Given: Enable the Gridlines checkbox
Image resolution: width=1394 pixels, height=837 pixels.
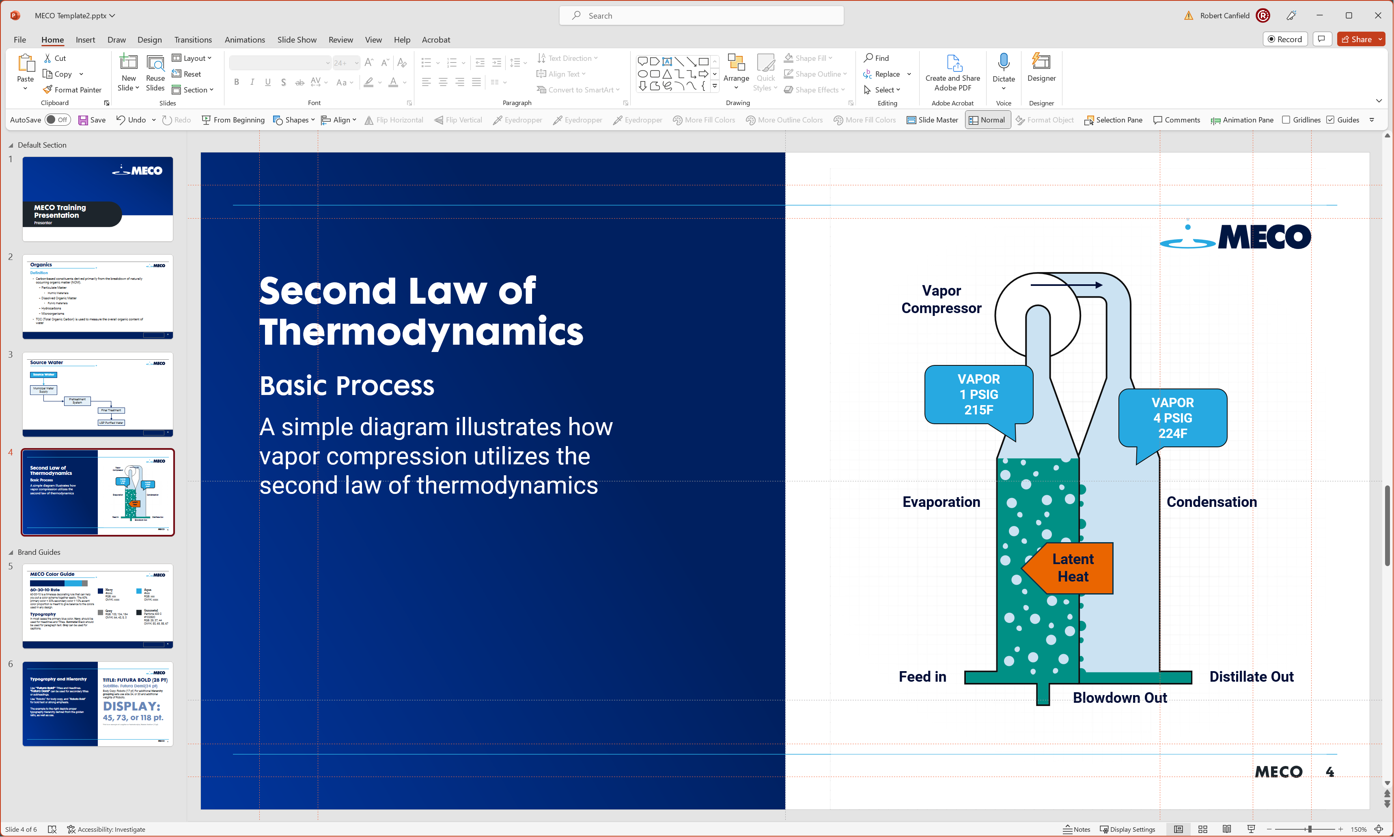Looking at the screenshot, I should (1286, 120).
